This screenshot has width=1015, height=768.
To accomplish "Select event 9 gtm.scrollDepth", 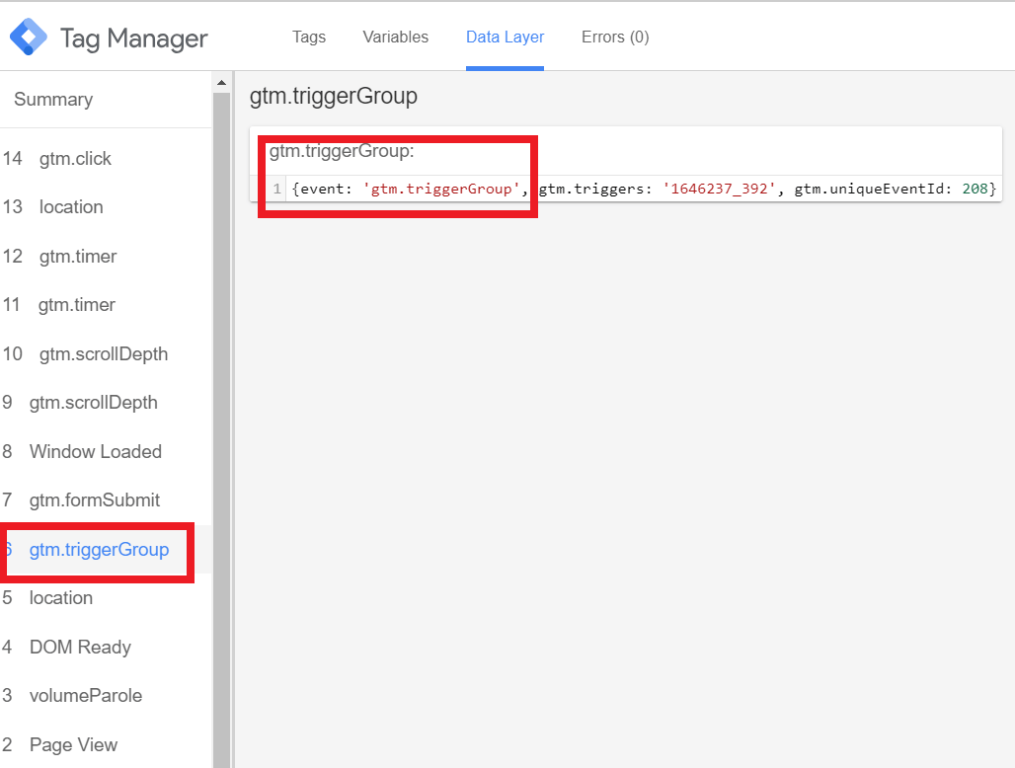I will pos(106,403).
